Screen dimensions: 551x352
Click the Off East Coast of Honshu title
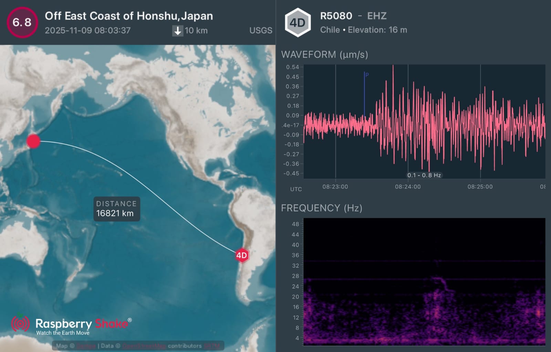pyautogui.click(x=129, y=16)
